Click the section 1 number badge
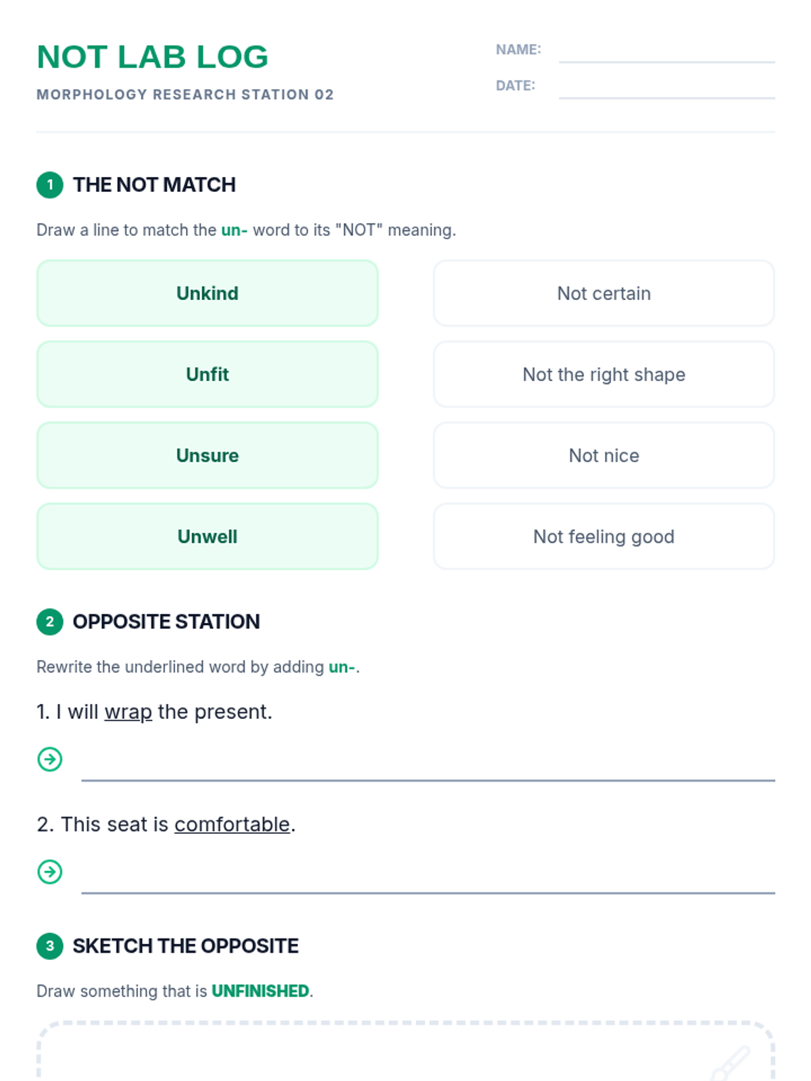 (50, 185)
